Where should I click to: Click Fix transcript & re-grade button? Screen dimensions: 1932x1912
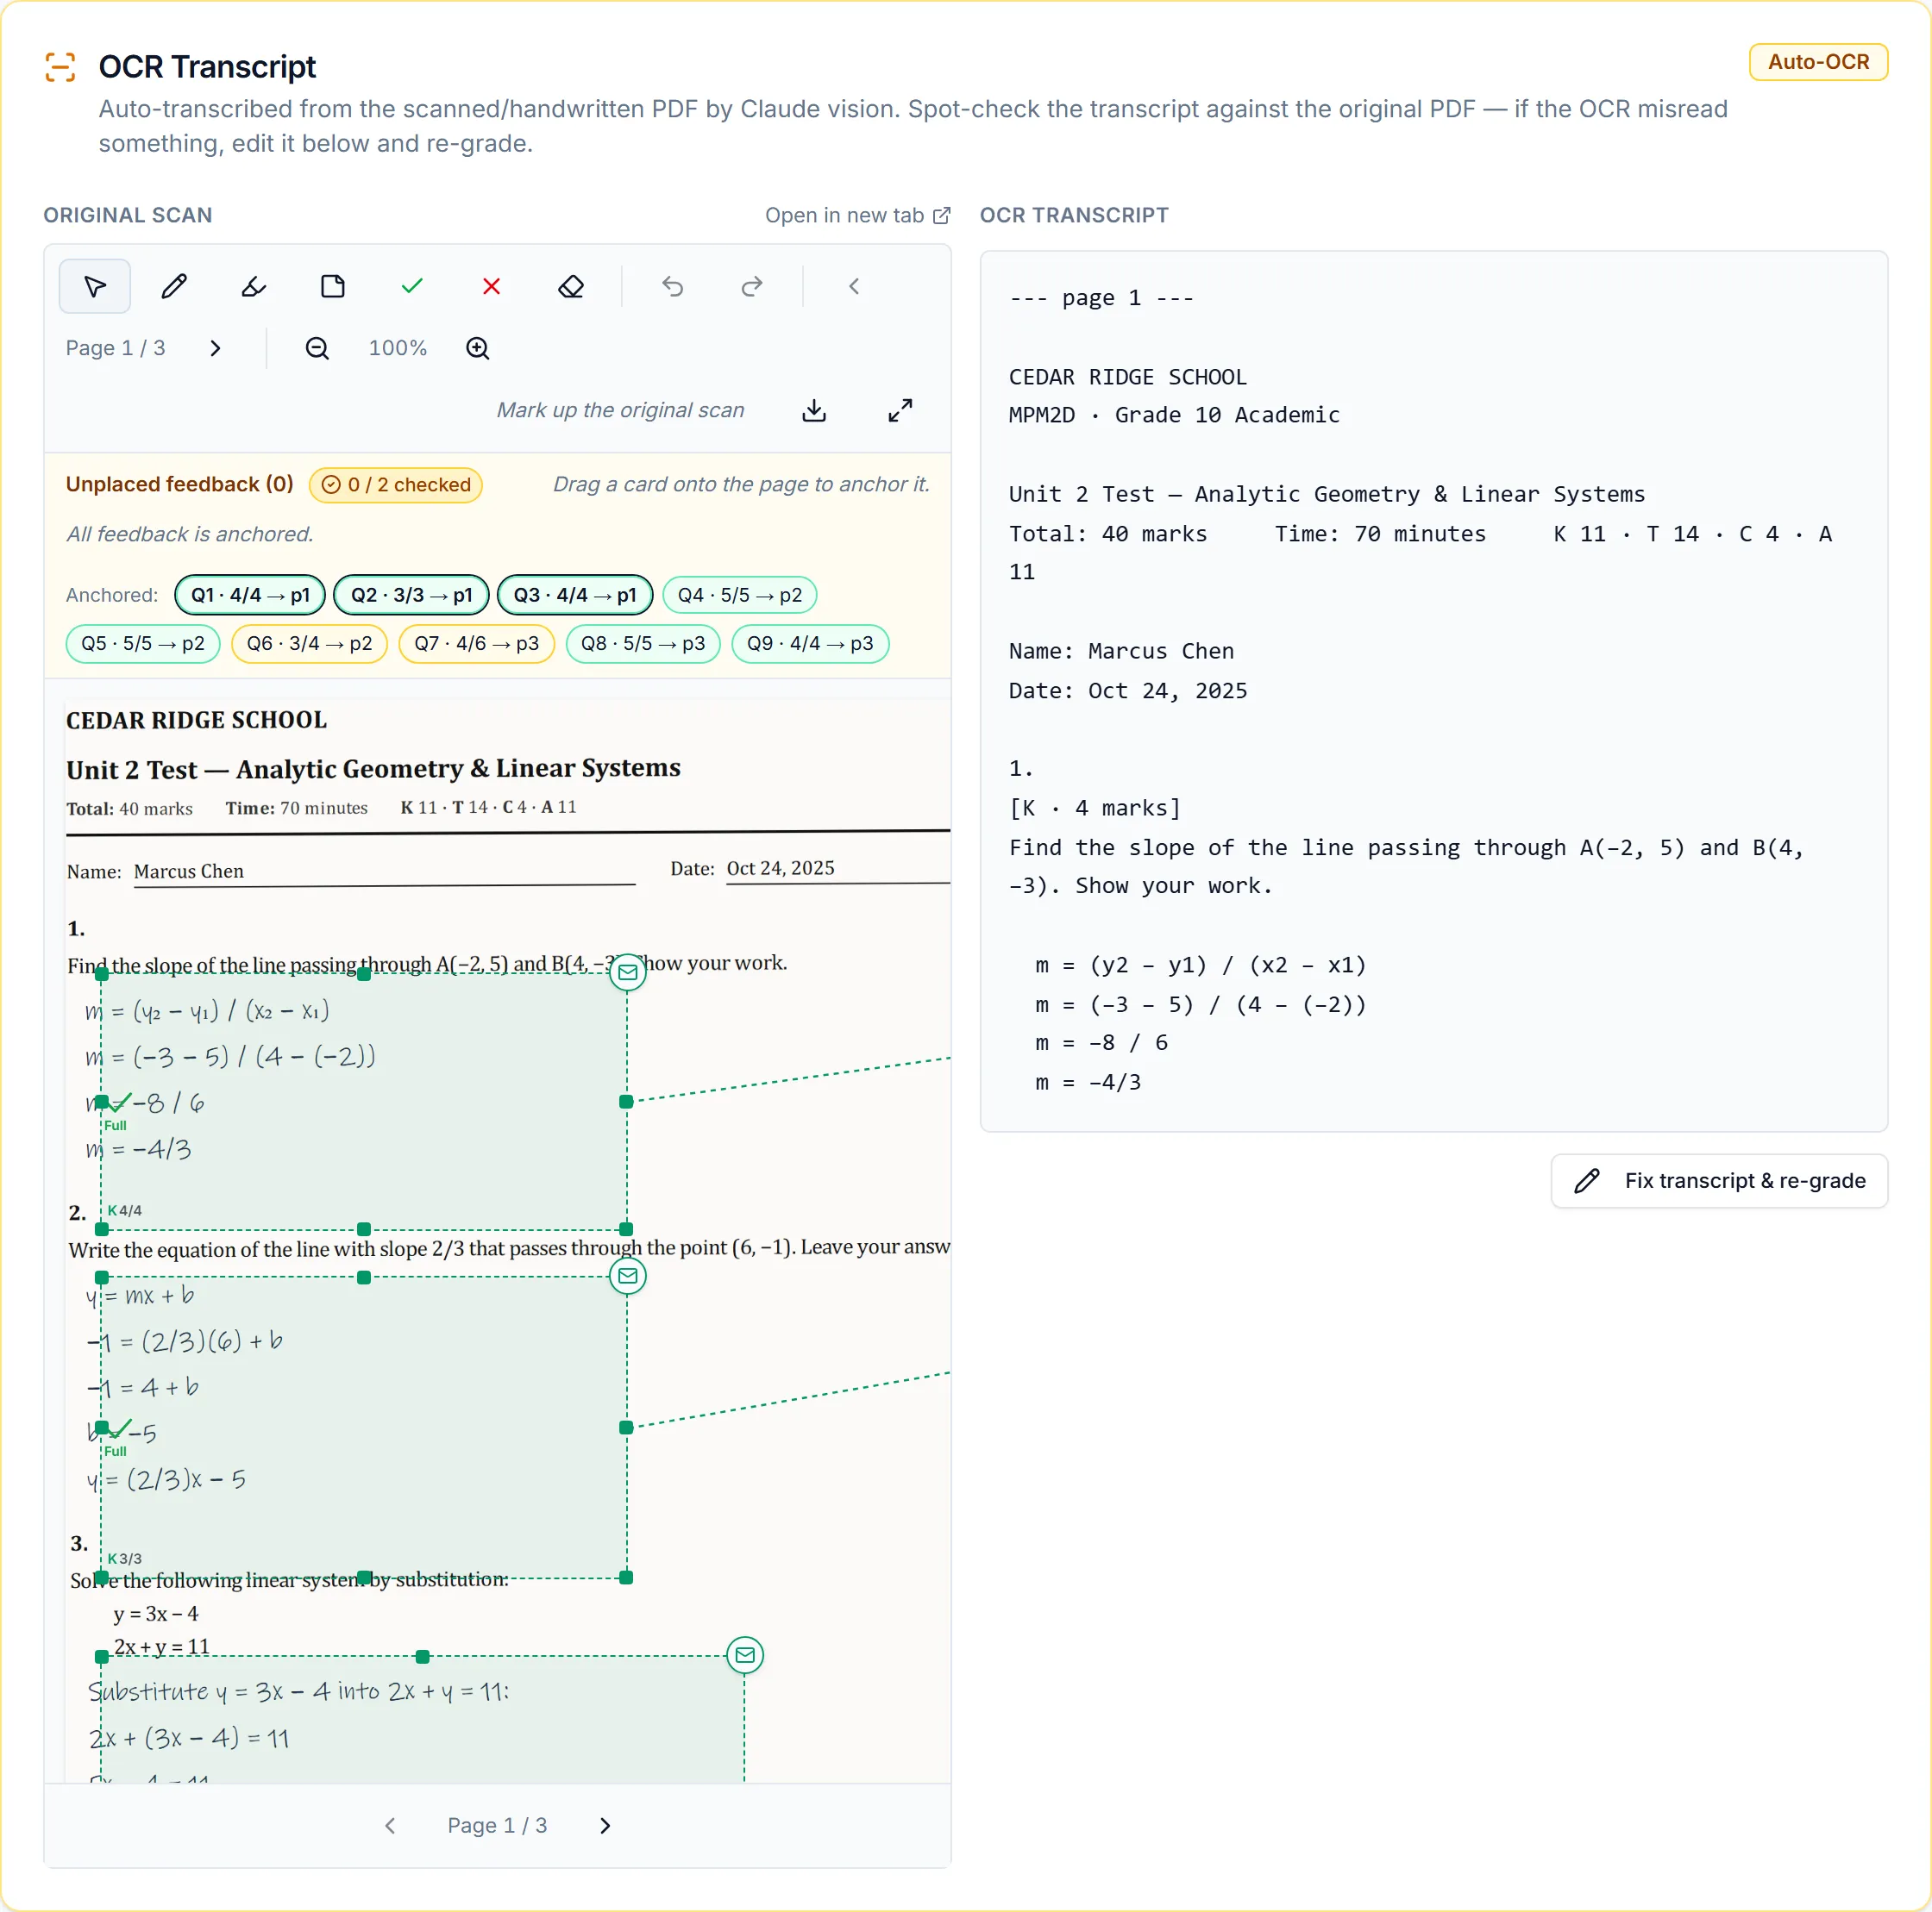pyautogui.click(x=1719, y=1180)
